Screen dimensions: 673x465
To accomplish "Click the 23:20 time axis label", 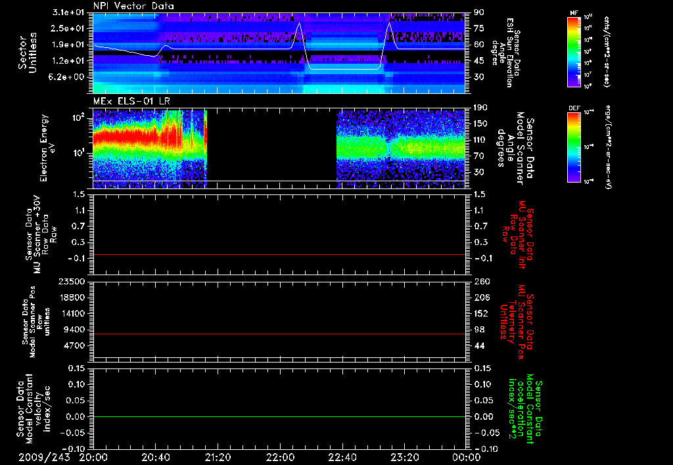I will pyautogui.click(x=405, y=457).
